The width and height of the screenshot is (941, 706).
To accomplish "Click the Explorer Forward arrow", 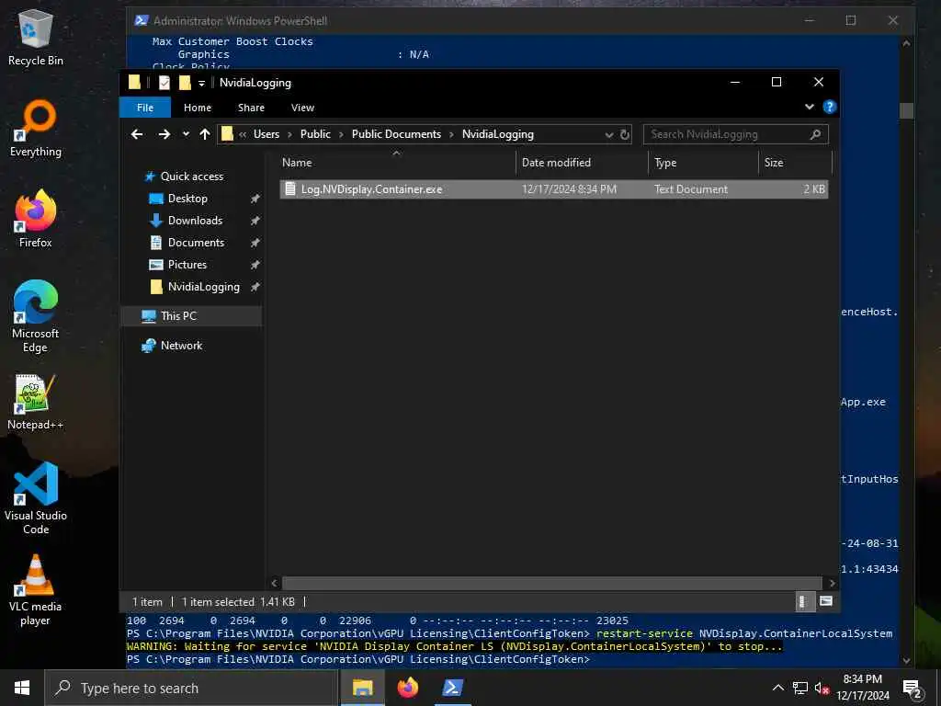I will tap(164, 134).
